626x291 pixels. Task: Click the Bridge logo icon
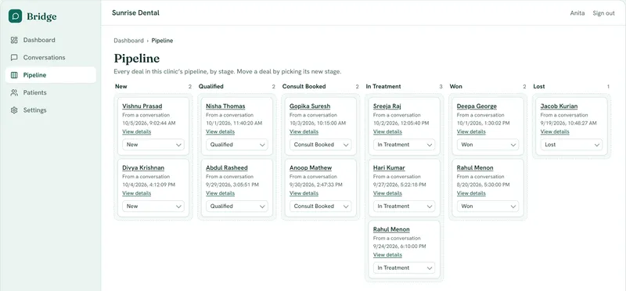[15, 16]
